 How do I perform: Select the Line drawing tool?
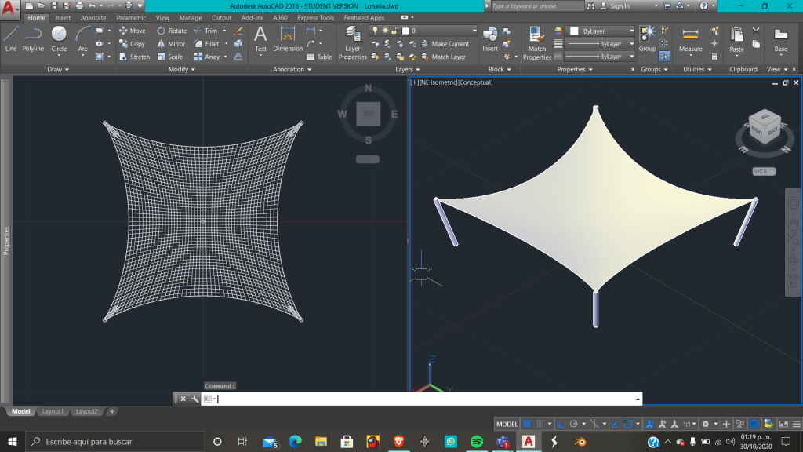[11, 38]
